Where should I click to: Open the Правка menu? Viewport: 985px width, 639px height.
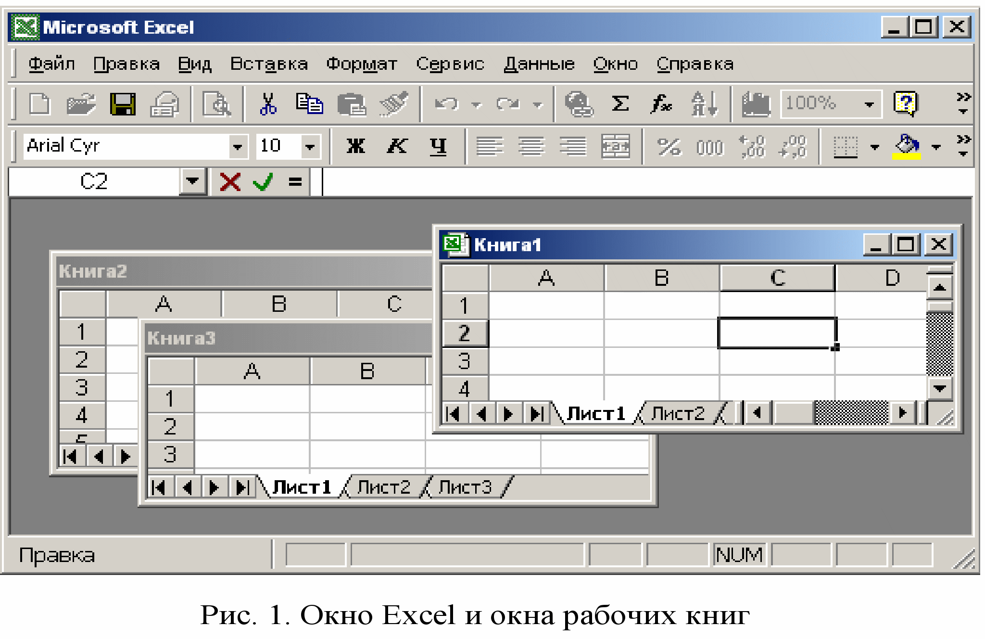(126, 64)
